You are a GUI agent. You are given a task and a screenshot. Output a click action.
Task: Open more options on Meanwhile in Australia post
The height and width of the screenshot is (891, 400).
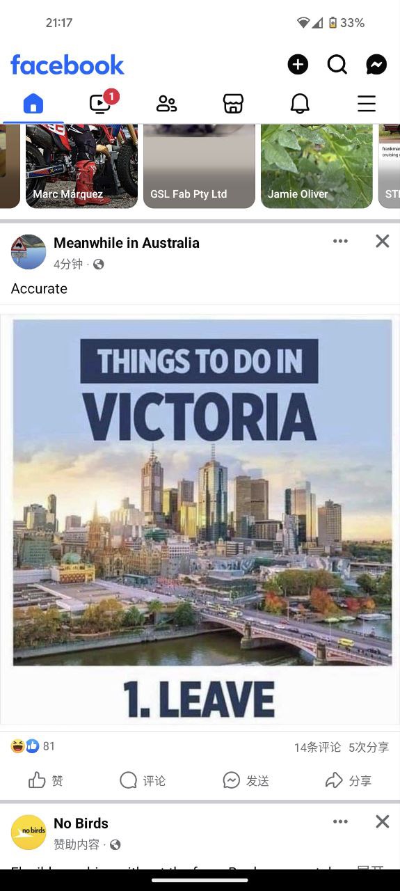point(340,241)
